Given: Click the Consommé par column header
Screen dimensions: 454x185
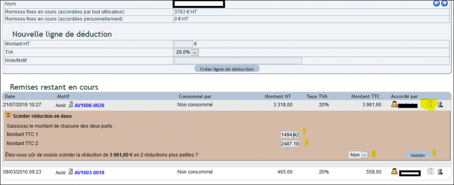Looking at the screenshot, I should point(195,96).
